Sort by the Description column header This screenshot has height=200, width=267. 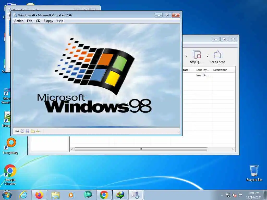(x=220, y=70)
